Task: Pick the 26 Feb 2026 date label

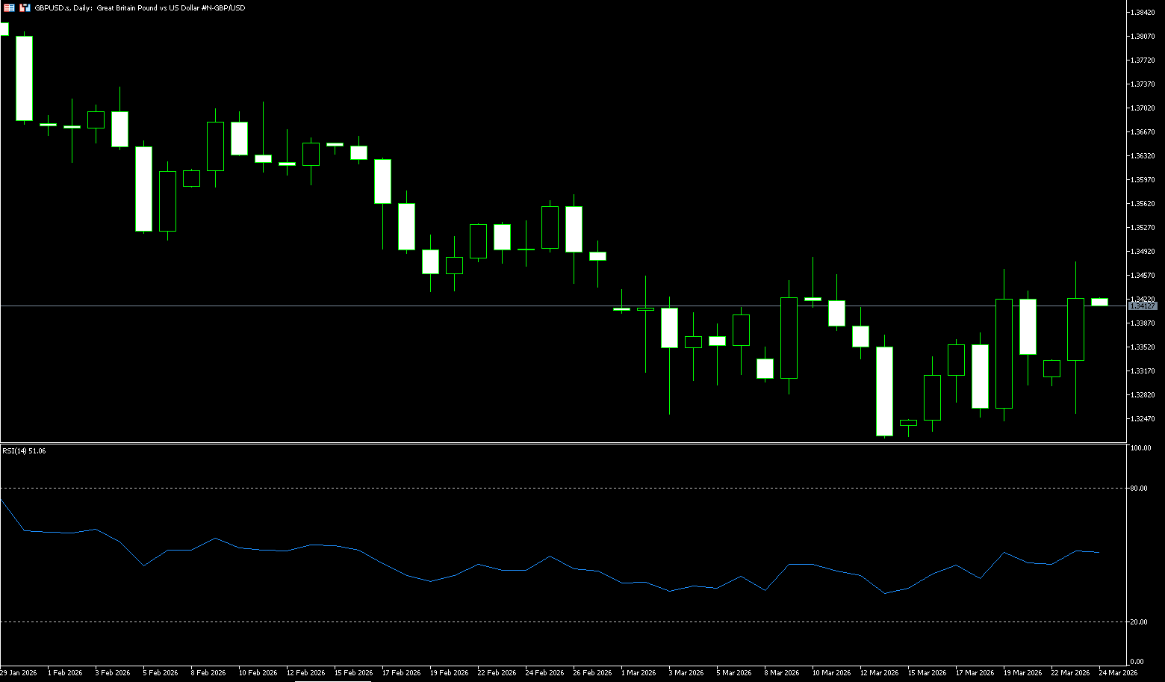Action: (x=592, y=673)
